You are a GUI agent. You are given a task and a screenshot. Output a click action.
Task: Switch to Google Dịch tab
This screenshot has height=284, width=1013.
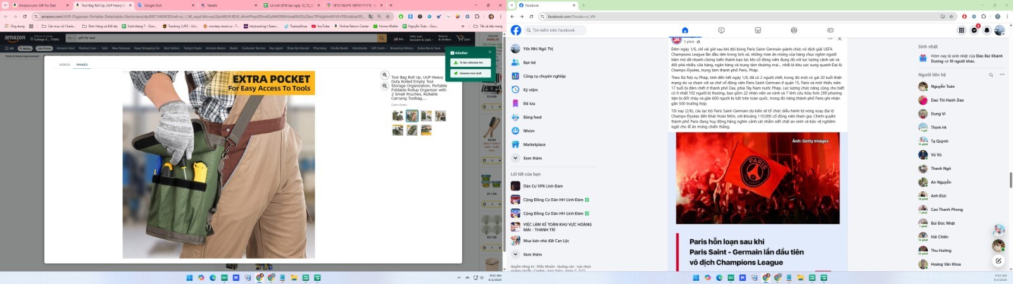(x=167, y=5)
